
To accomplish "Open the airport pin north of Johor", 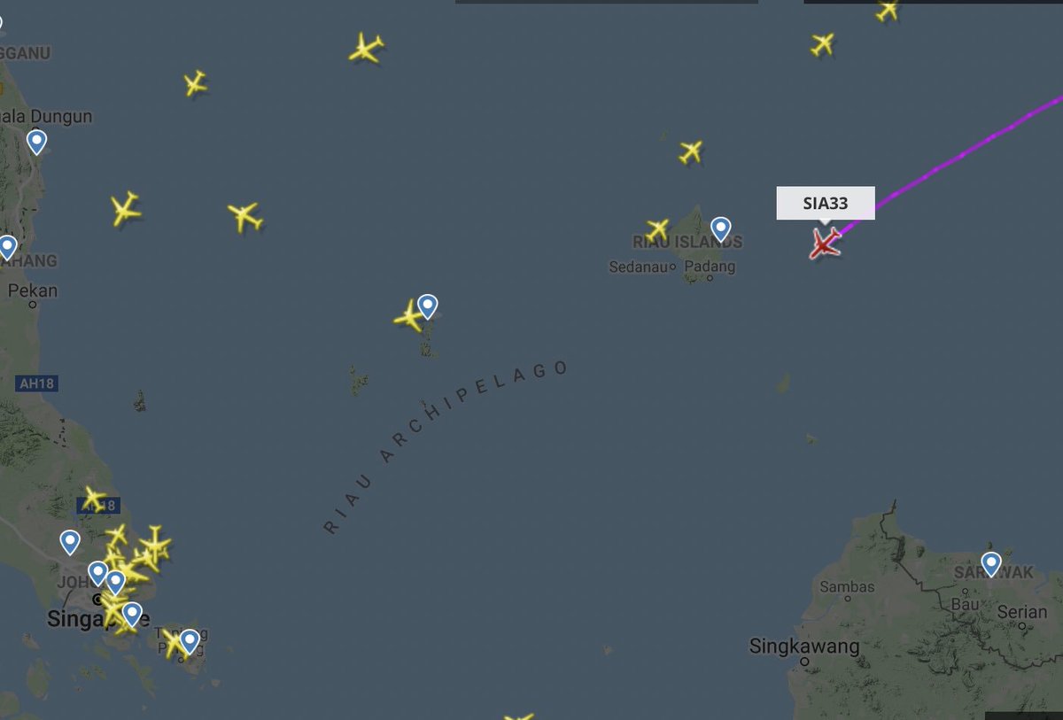I will pos(70,542).
